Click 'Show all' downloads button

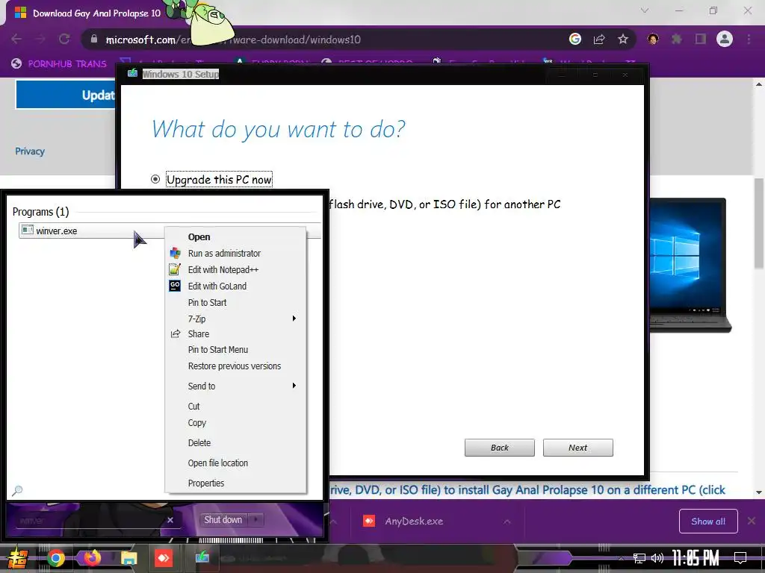point(708,522)
